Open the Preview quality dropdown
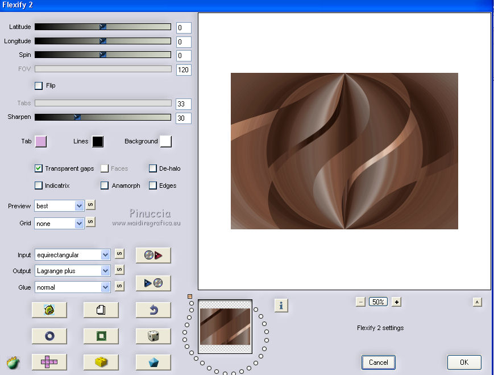 coord(59,206)
